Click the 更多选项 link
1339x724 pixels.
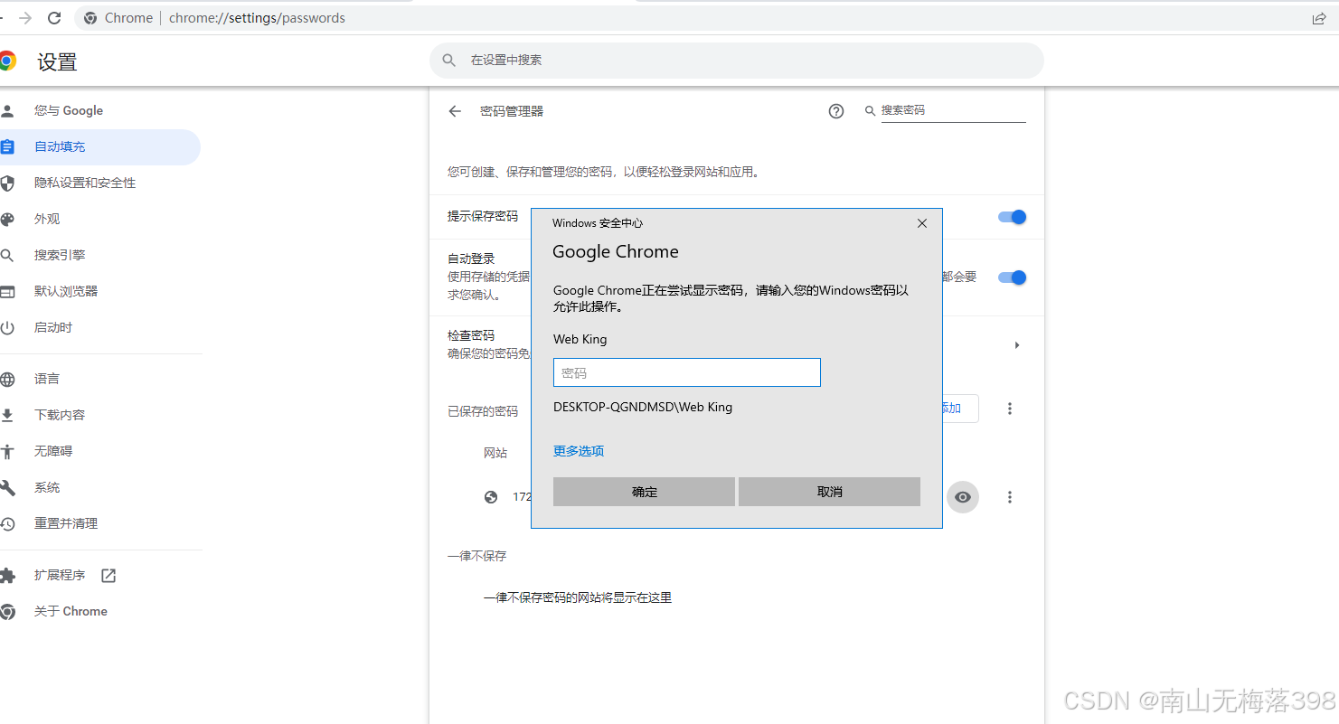coord(579,451)
